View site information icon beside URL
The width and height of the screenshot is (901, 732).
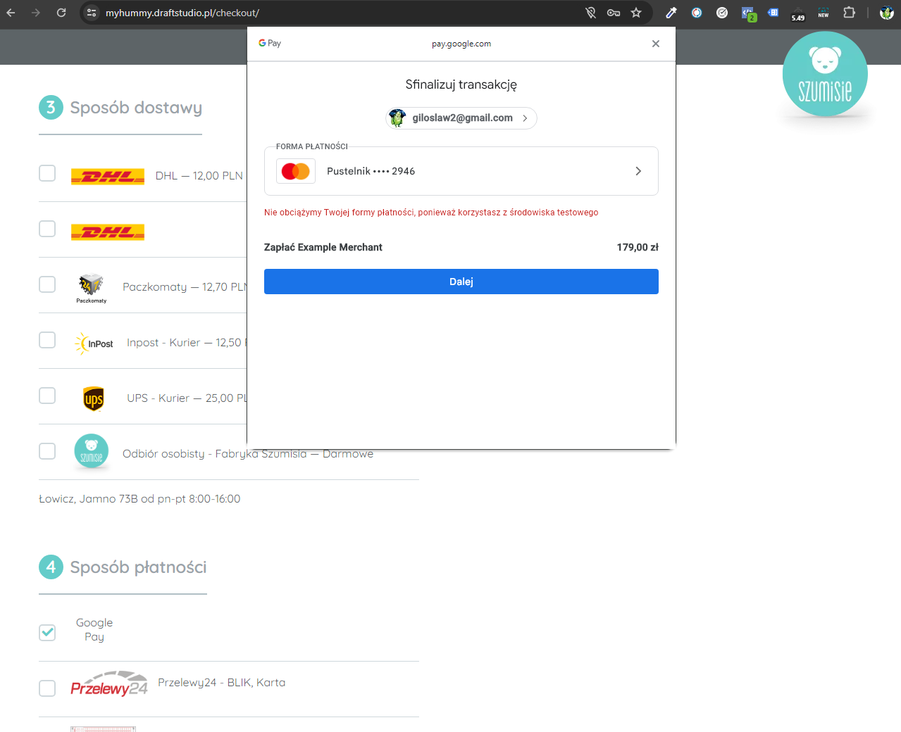(92, 13)
